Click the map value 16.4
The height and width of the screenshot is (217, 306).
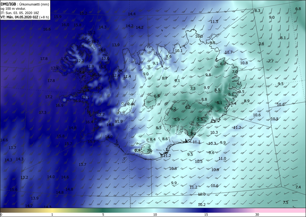click(89, 122)
